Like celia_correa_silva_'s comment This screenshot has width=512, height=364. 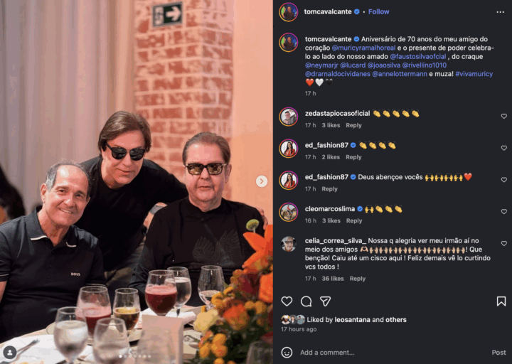(x=503, y=244)
